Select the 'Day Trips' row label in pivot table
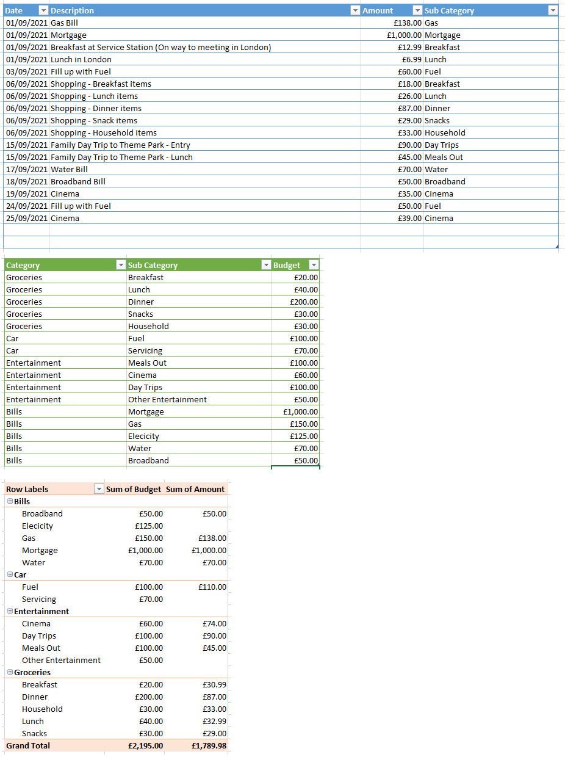This screenshot has width=565, height=757. 39,636
